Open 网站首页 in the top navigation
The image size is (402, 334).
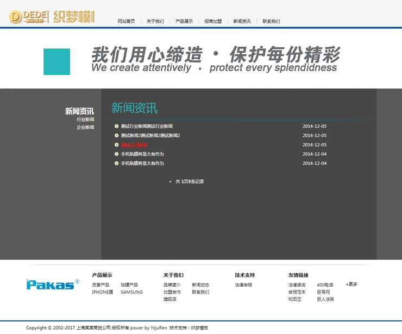point(126,22)
